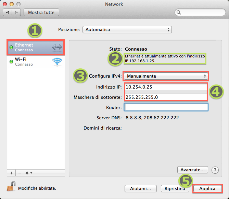Open Avanzate settings
This screenshot has height=199, width=229.
click(x=192, y=170)
